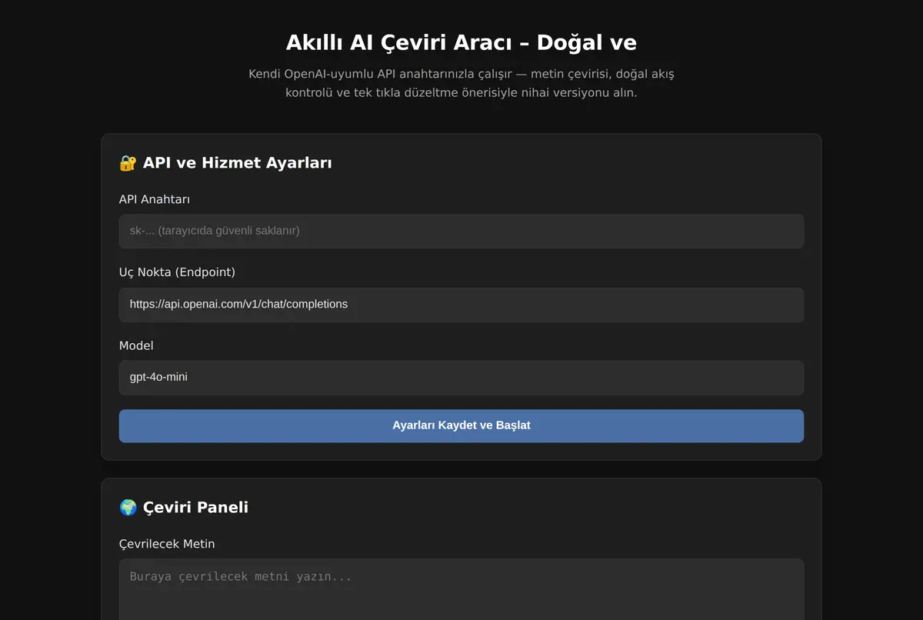
Task: Click the Çeviri Paneli heading text
Action: tap(195, 508)
